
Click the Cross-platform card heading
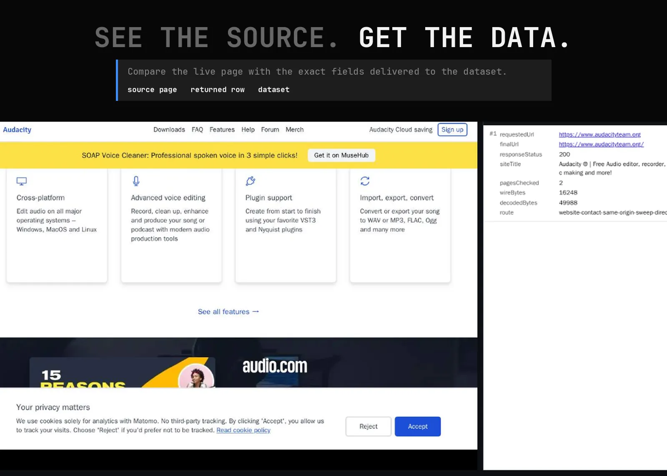pyautogui.click(x=40, y=198)
